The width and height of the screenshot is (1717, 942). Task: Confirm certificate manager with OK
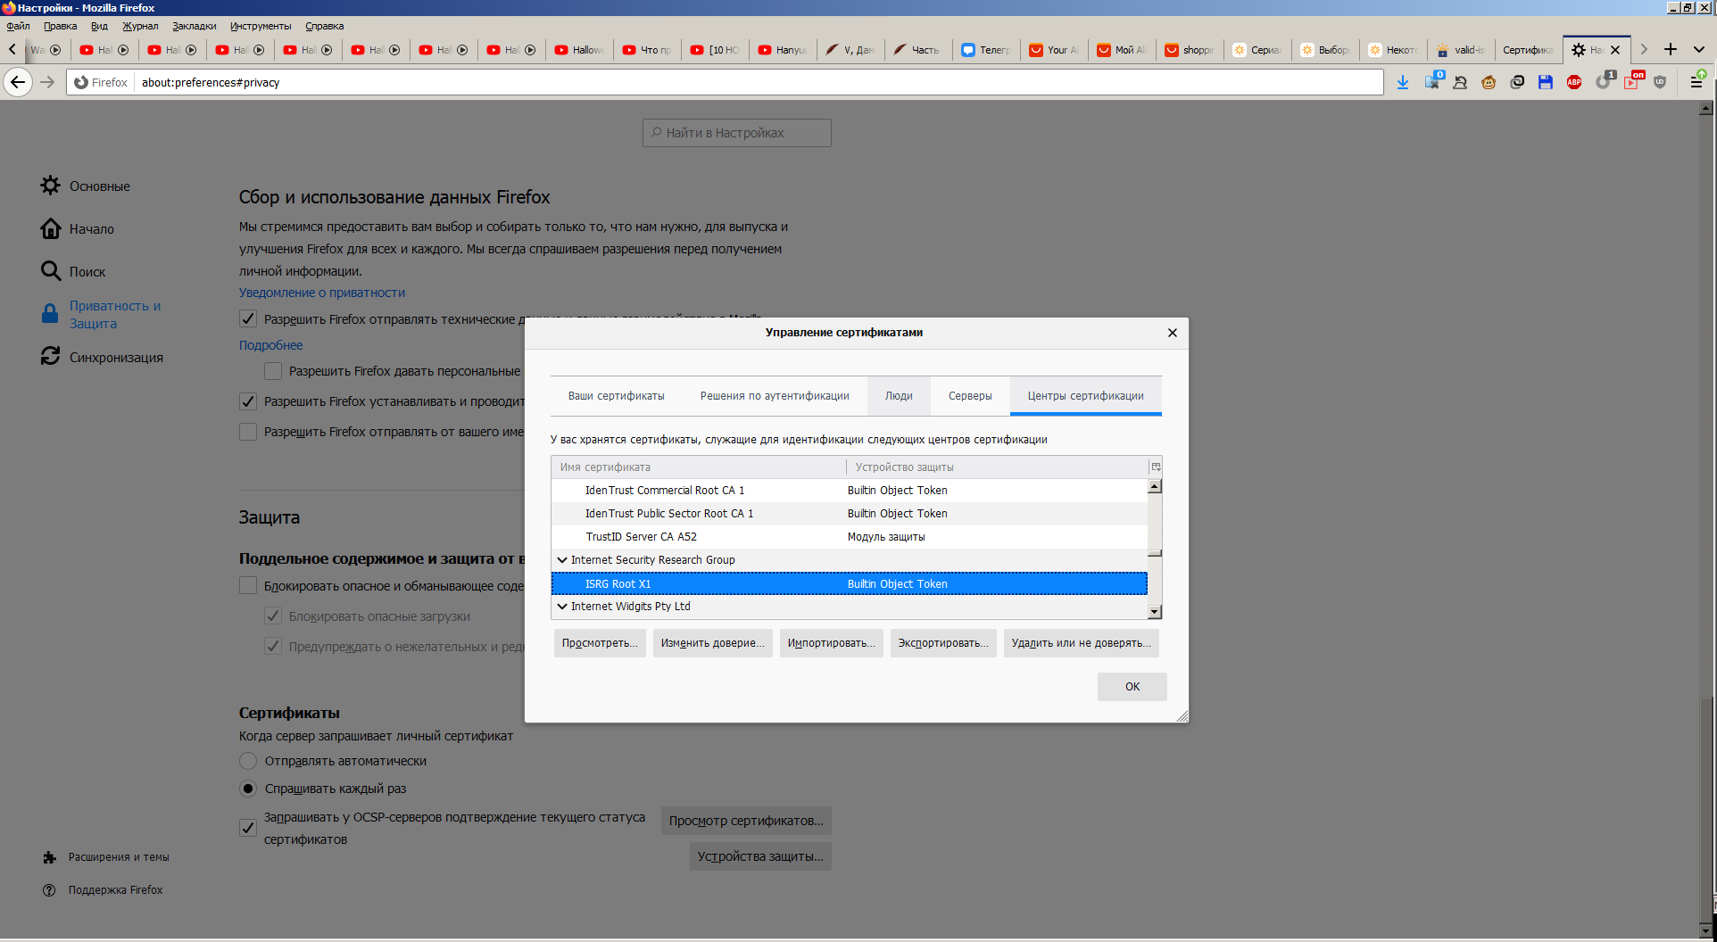click(x=1132, y=687)
